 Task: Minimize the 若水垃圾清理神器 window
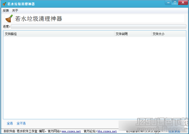[x=168, y=3]
